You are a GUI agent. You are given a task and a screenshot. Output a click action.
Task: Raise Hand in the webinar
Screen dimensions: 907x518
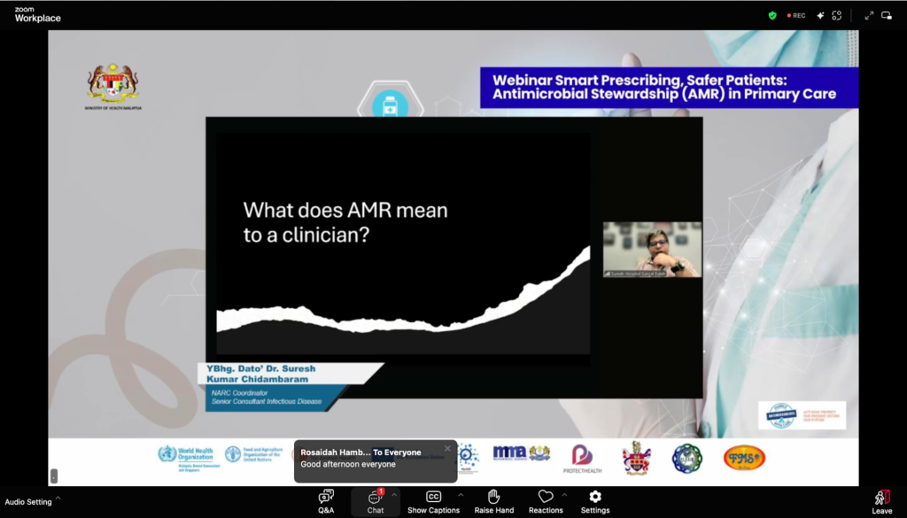click(x=493, y=501)
